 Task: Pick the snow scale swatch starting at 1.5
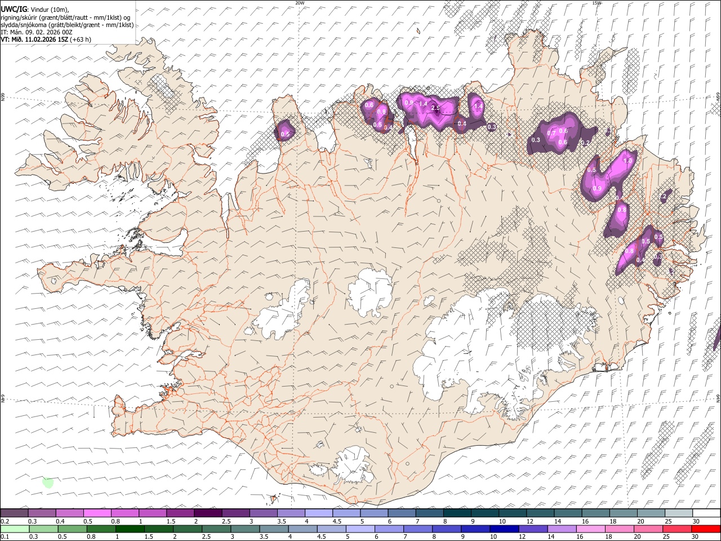click(180, 513)
